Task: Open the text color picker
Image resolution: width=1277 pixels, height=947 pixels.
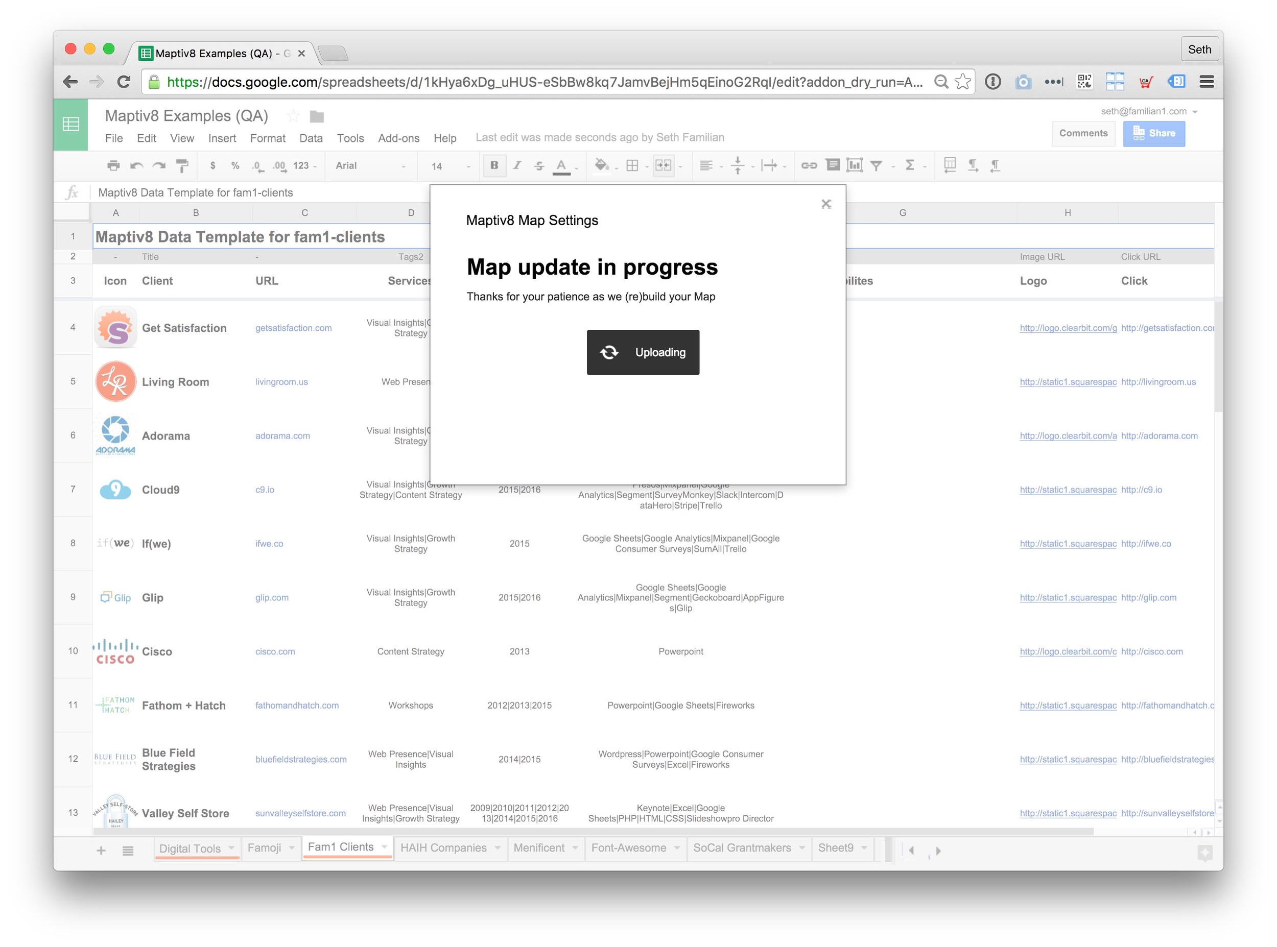Action: click(562, 166)
